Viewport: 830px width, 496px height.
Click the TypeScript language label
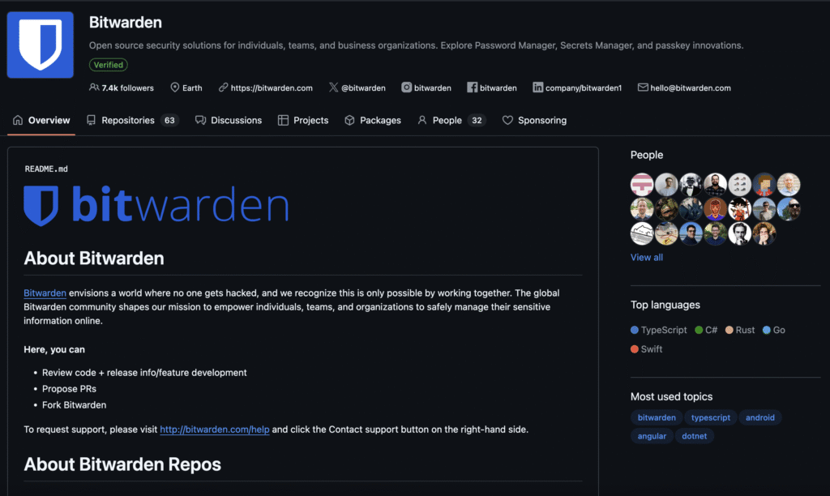click(x=664, y=330)
